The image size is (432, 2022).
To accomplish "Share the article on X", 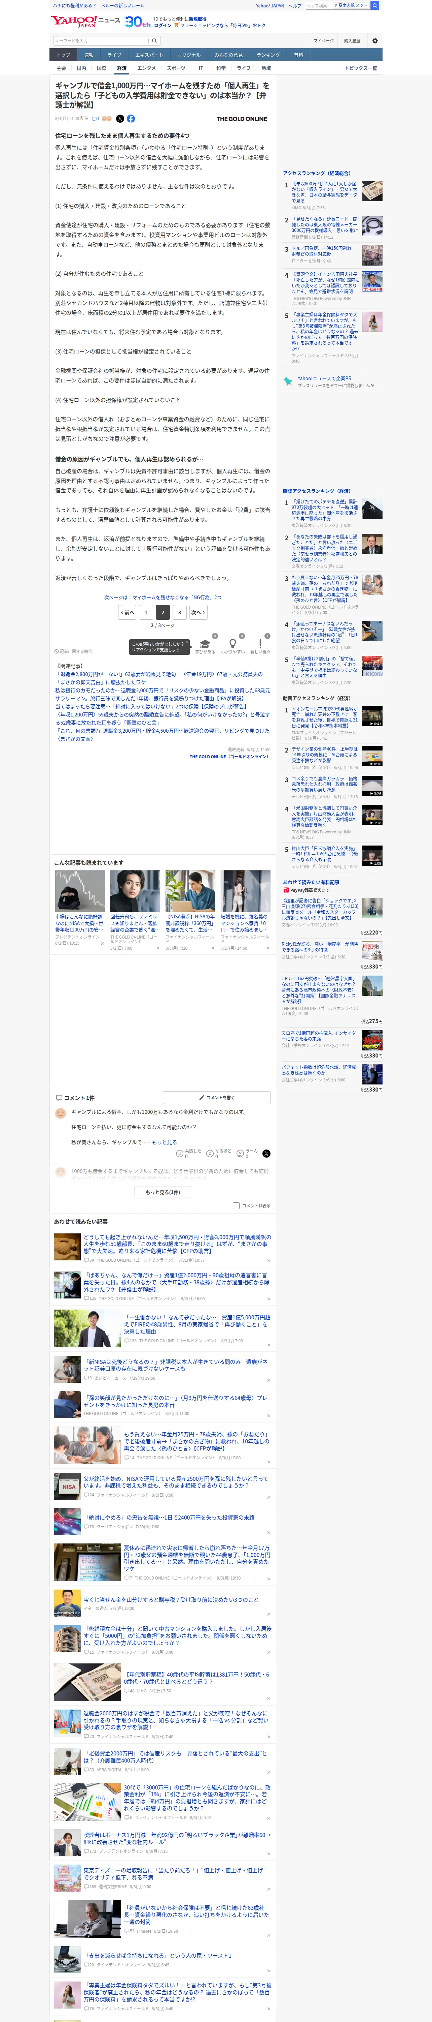I will [120, 119].
